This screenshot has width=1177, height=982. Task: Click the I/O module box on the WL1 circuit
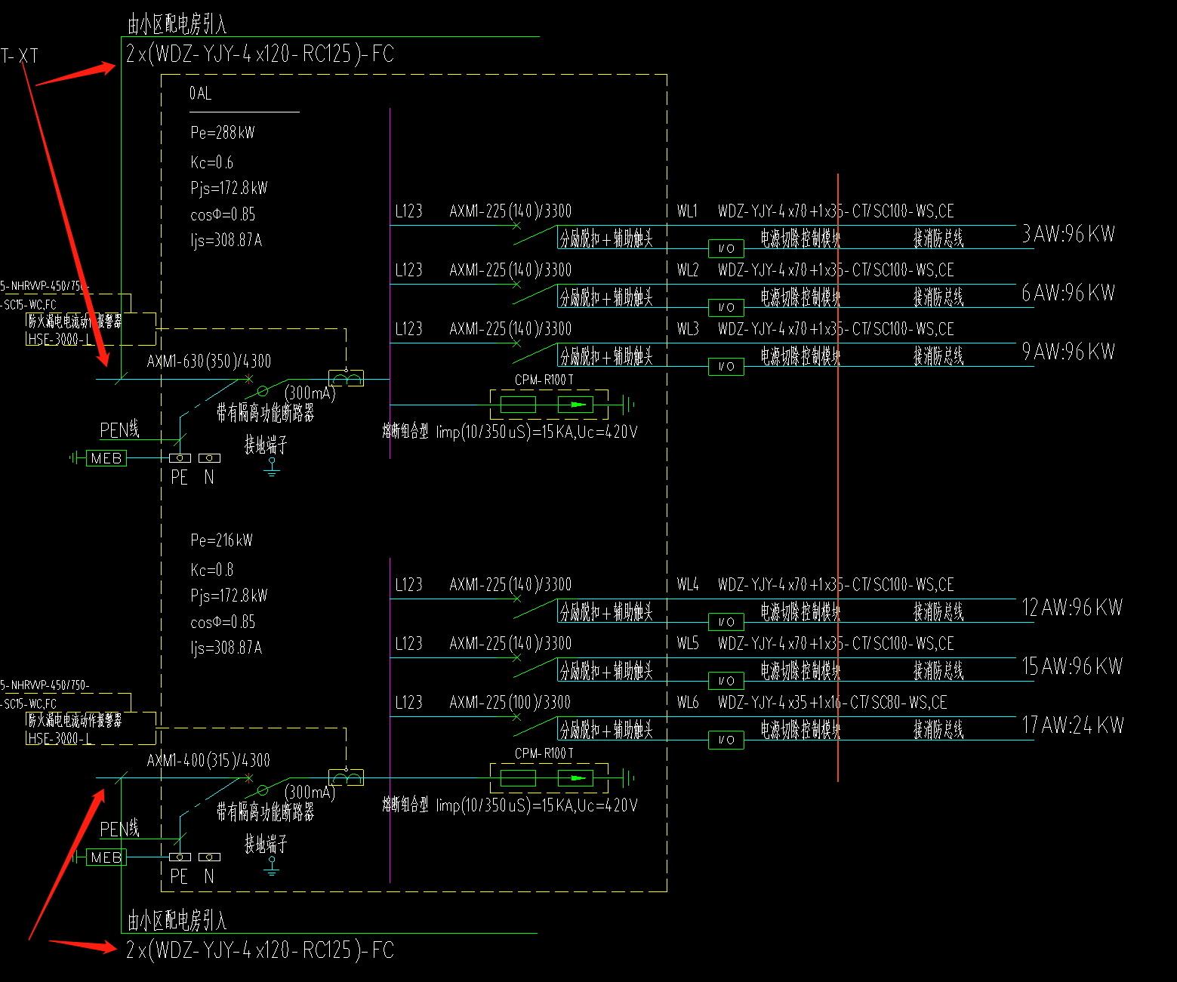(x=726, y=248)
